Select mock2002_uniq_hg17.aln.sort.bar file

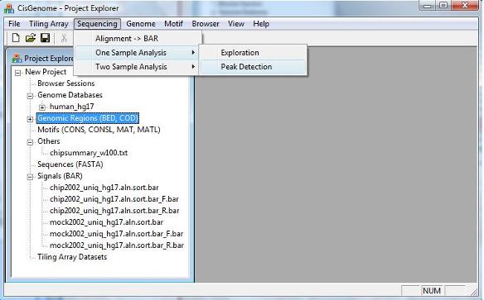tap(106, 222)
